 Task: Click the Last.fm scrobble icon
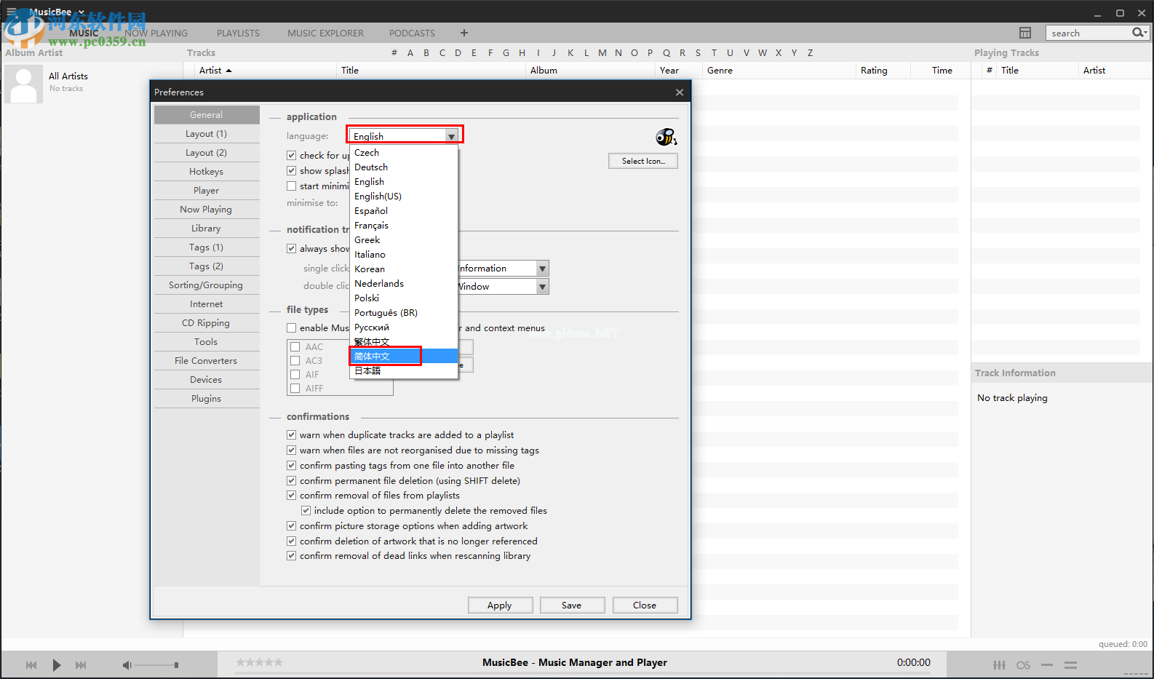tap(1023, 665)
